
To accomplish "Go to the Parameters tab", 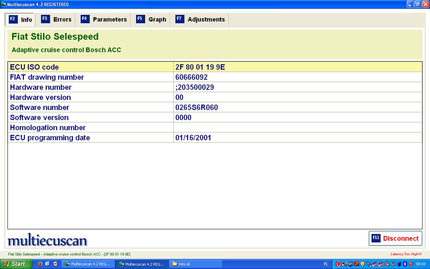I will point(103,19).
